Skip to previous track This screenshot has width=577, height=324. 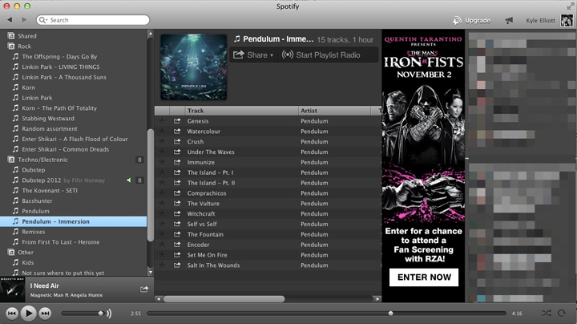pyautogui.click(x=12, y=314)
